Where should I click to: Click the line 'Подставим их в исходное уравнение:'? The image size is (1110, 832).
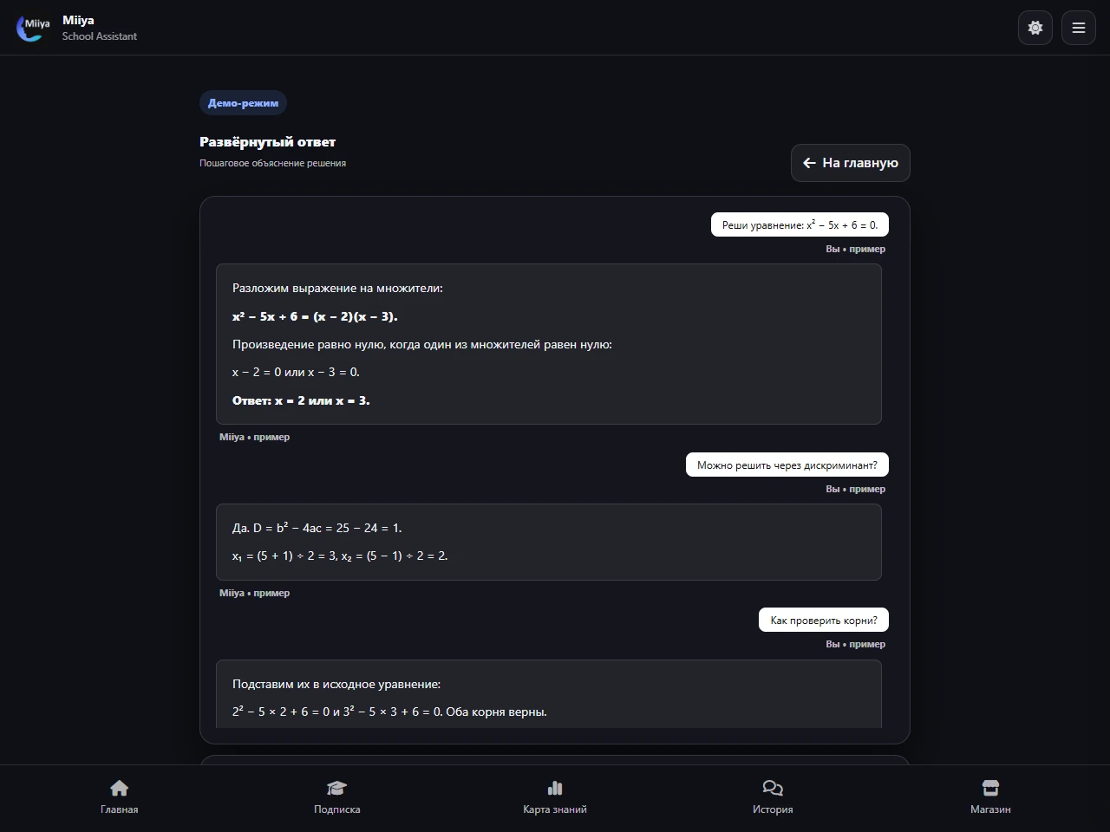[x=336, y=685]
